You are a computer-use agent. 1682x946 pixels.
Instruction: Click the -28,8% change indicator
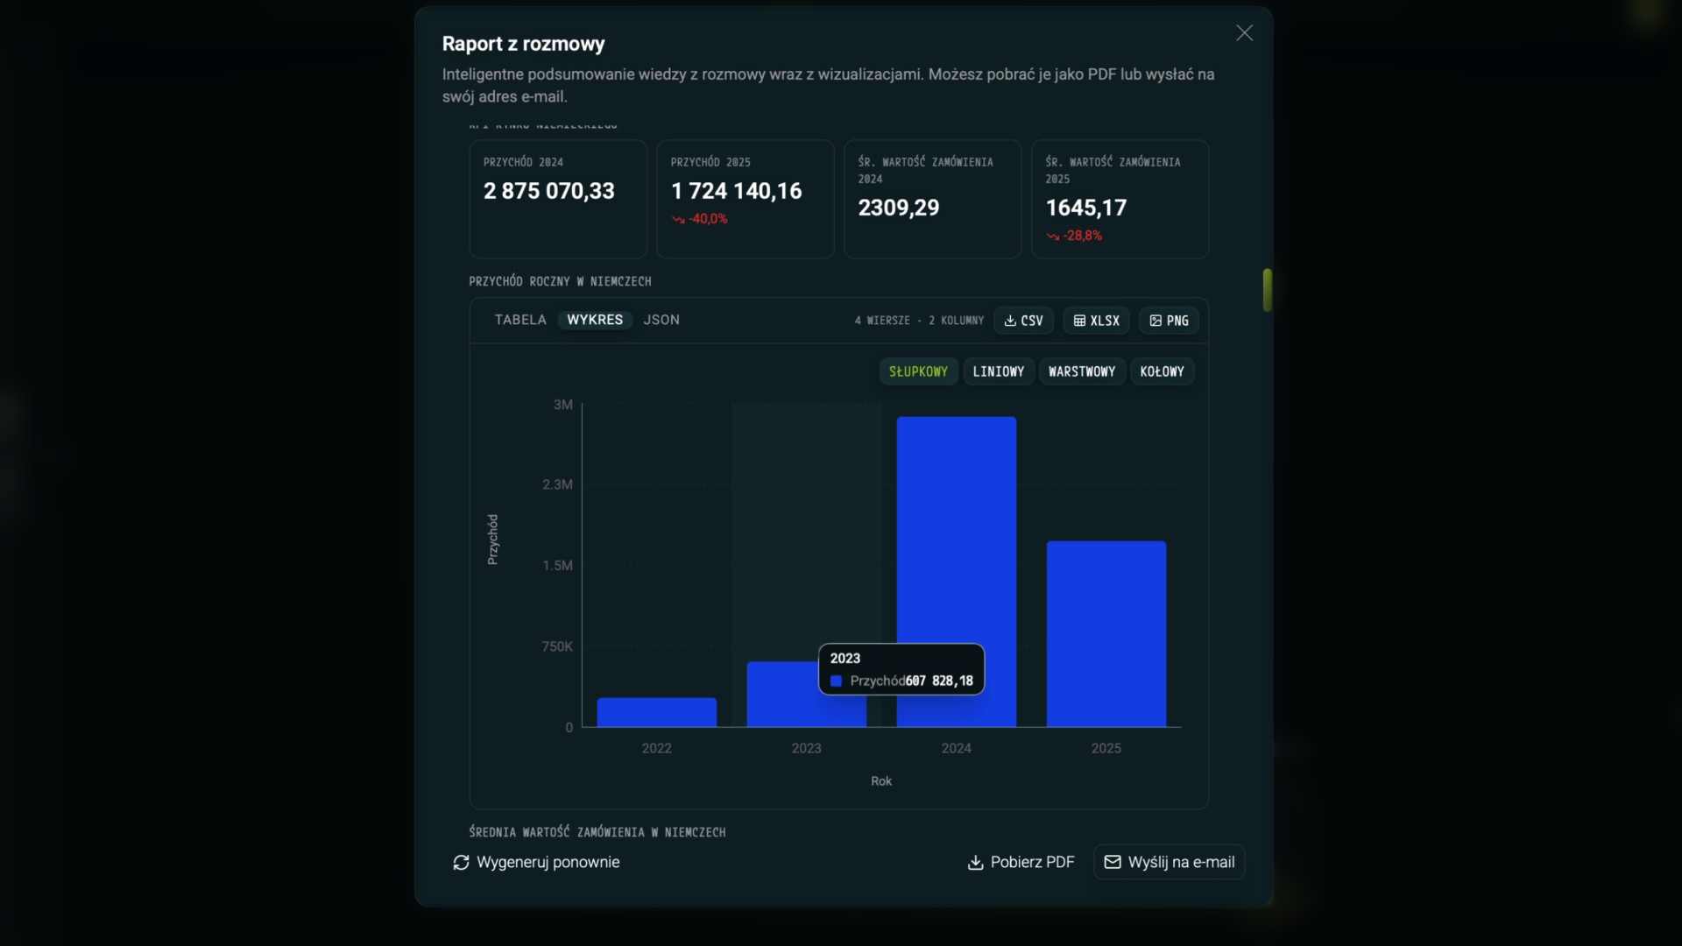coord(1074,236)
